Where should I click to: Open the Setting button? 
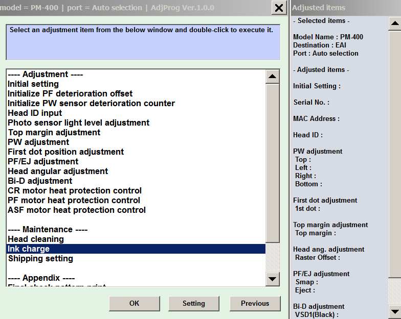tap(193, 303)
